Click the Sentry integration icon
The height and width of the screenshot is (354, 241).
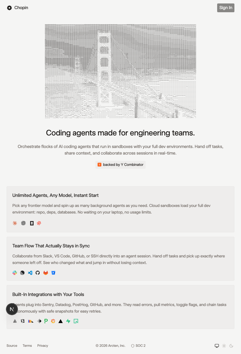tap(15, 321)
